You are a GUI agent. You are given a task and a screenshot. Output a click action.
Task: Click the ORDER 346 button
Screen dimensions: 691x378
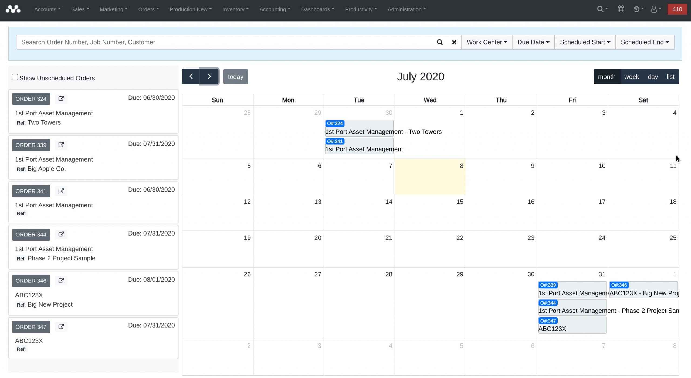31,281
